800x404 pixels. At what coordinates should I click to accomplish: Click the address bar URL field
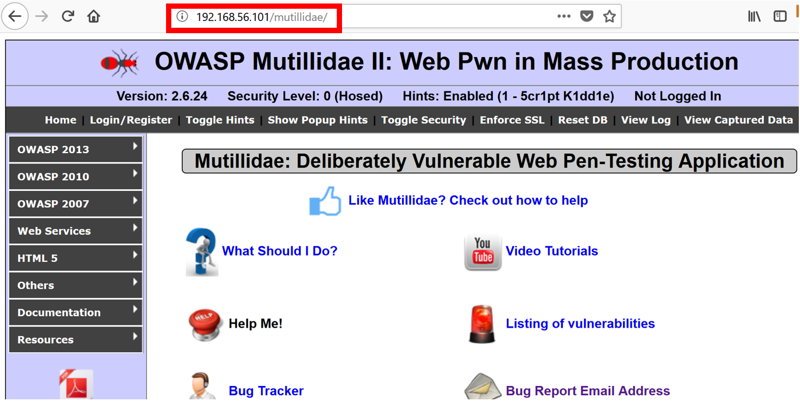point(396,17)
